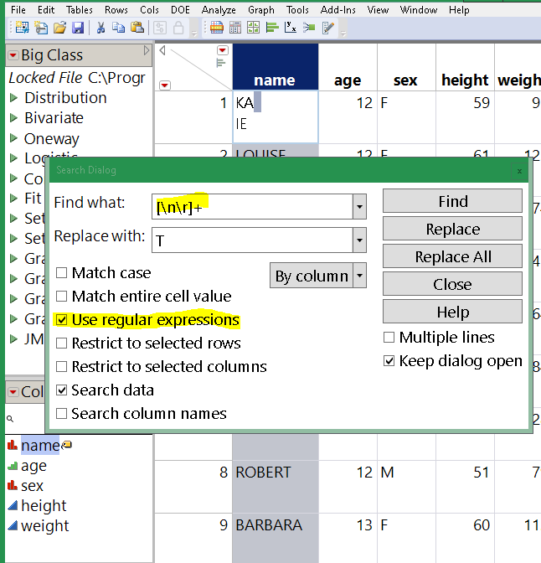The width and height of the screenshot is (541, 563).
Task: Click the Find button
Action: pyautogui.click(x=452, y=201)
